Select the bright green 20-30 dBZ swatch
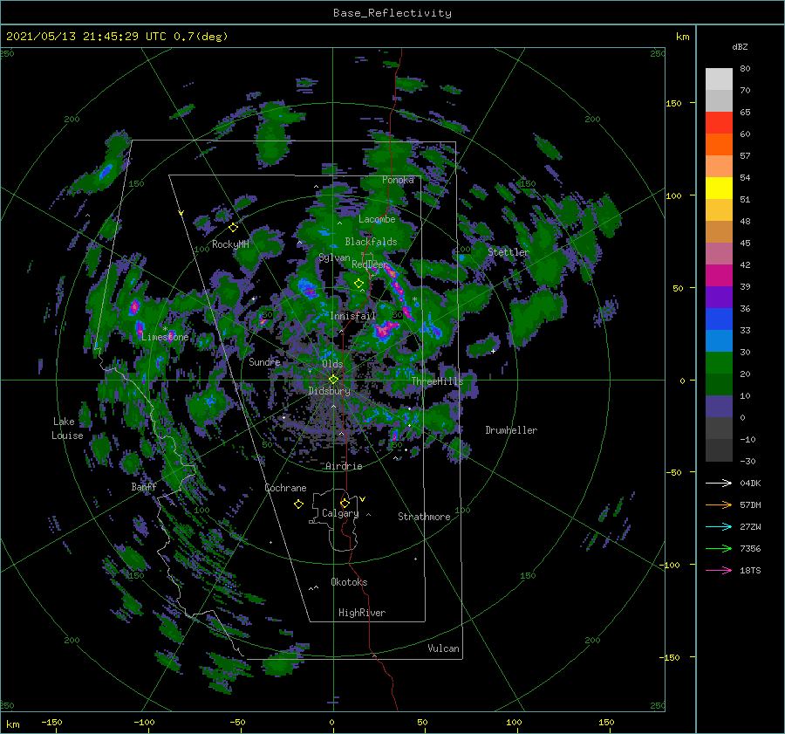This screenshot has width=785, height=734. pyautogui.click(x=719, y=363)
